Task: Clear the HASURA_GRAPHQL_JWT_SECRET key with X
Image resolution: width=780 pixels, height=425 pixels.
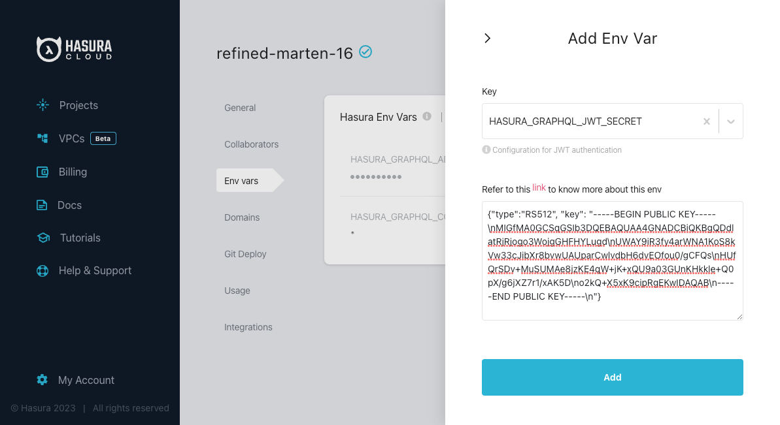Action: [x=706, y=121]
